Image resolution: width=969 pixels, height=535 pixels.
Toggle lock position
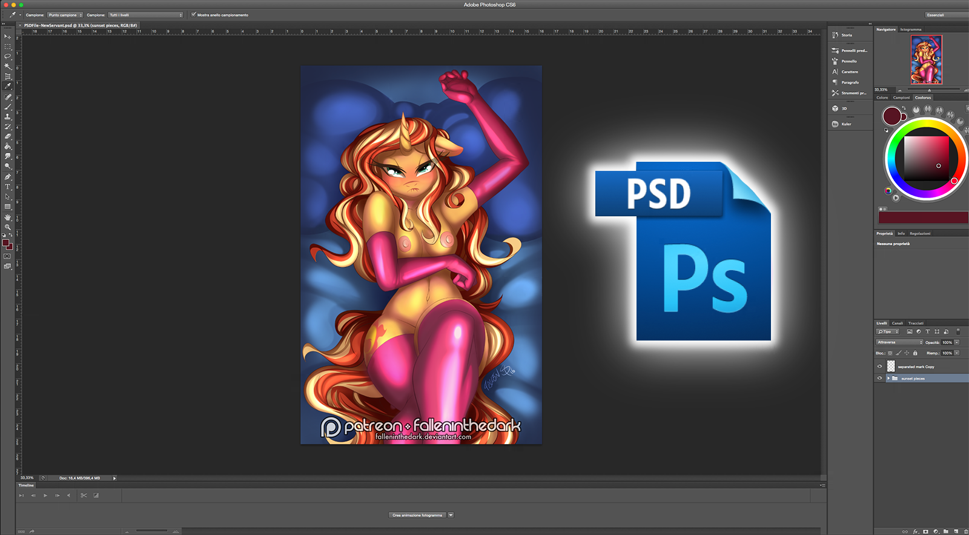pyautogui.click(x=907, y=353)
